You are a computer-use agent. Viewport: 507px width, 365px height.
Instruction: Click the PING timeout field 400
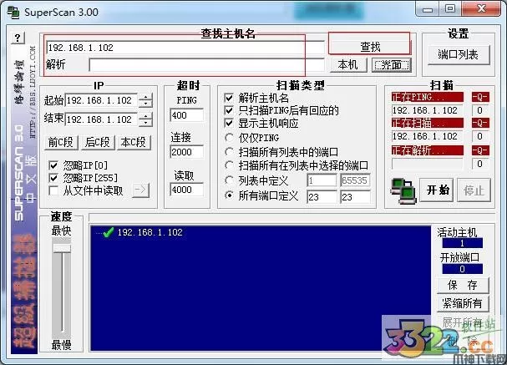186,115
